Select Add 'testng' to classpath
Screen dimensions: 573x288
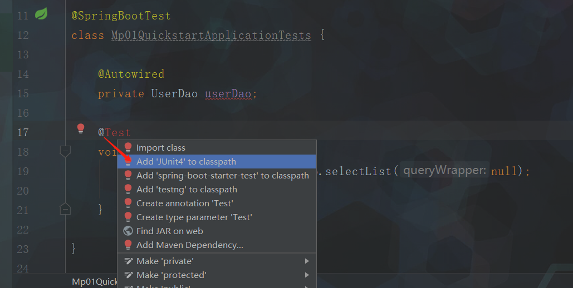[187, 190]
